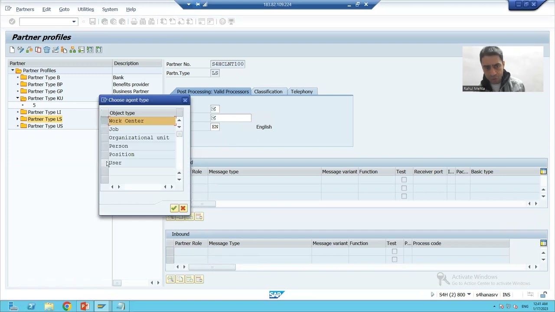Switch to the Telephony tab
The height and width of the screenshot is (312, 555).
pyautogui.click(x=302, y=91)
